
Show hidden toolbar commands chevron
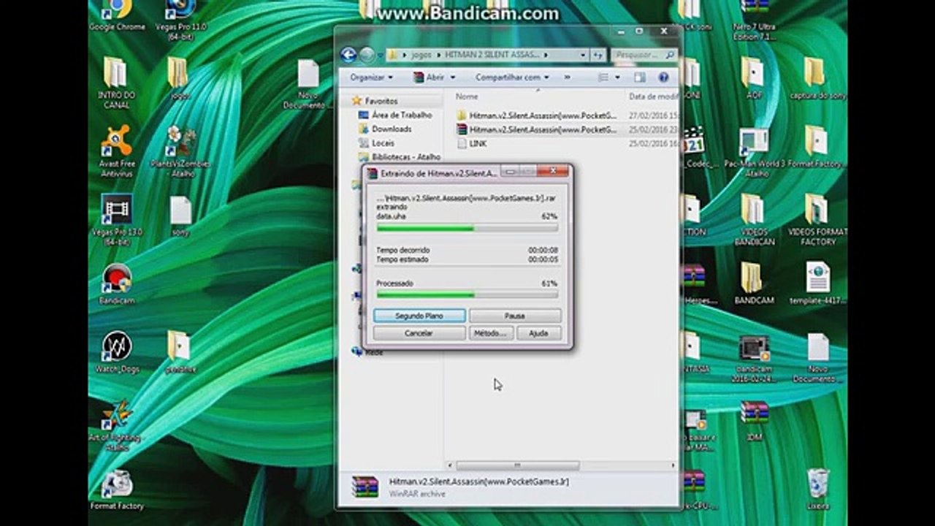(567, 77)
